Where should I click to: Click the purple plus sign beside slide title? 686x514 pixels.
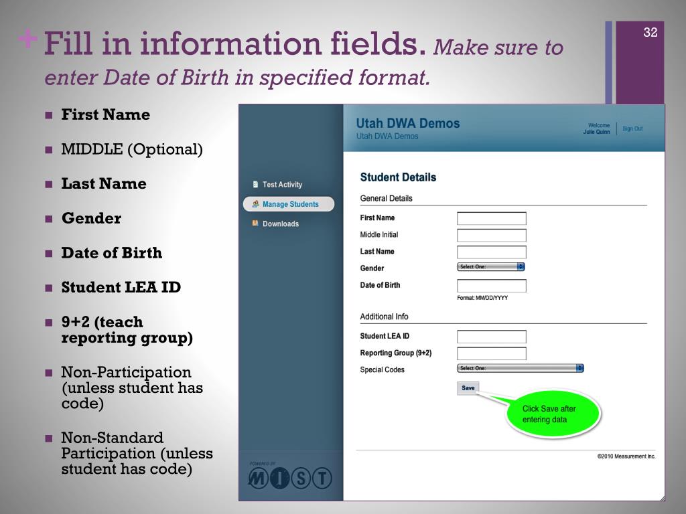pos(27,41)
